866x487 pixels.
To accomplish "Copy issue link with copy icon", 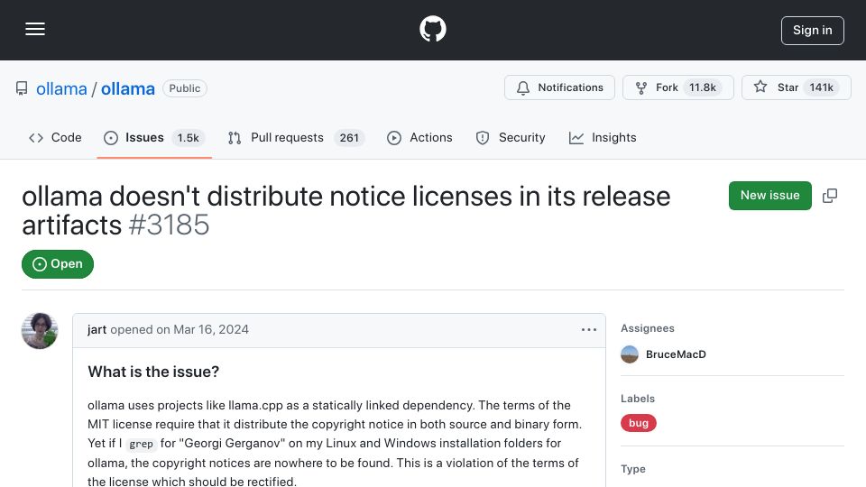I will pos(830,196).
